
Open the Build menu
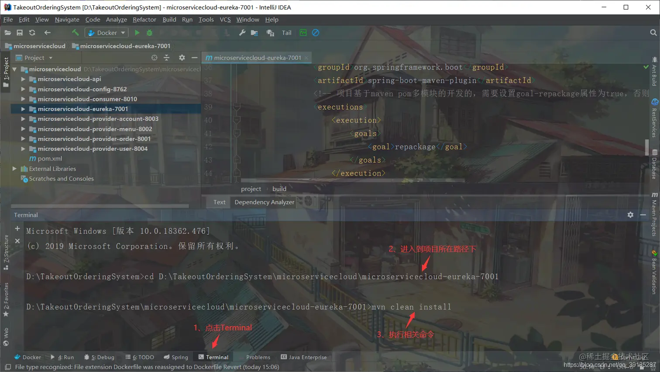(x=169, y=20)
